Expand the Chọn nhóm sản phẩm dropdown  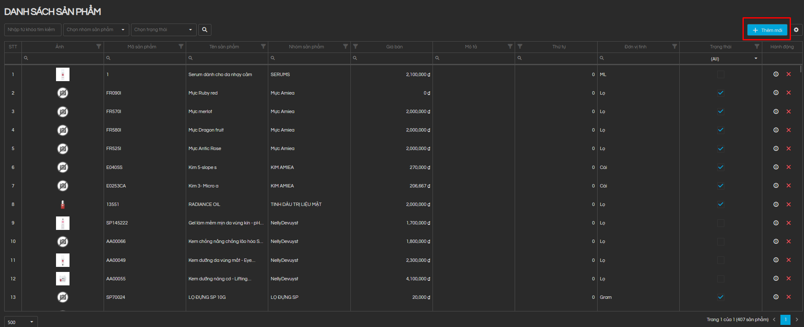(x=96, y=30)
